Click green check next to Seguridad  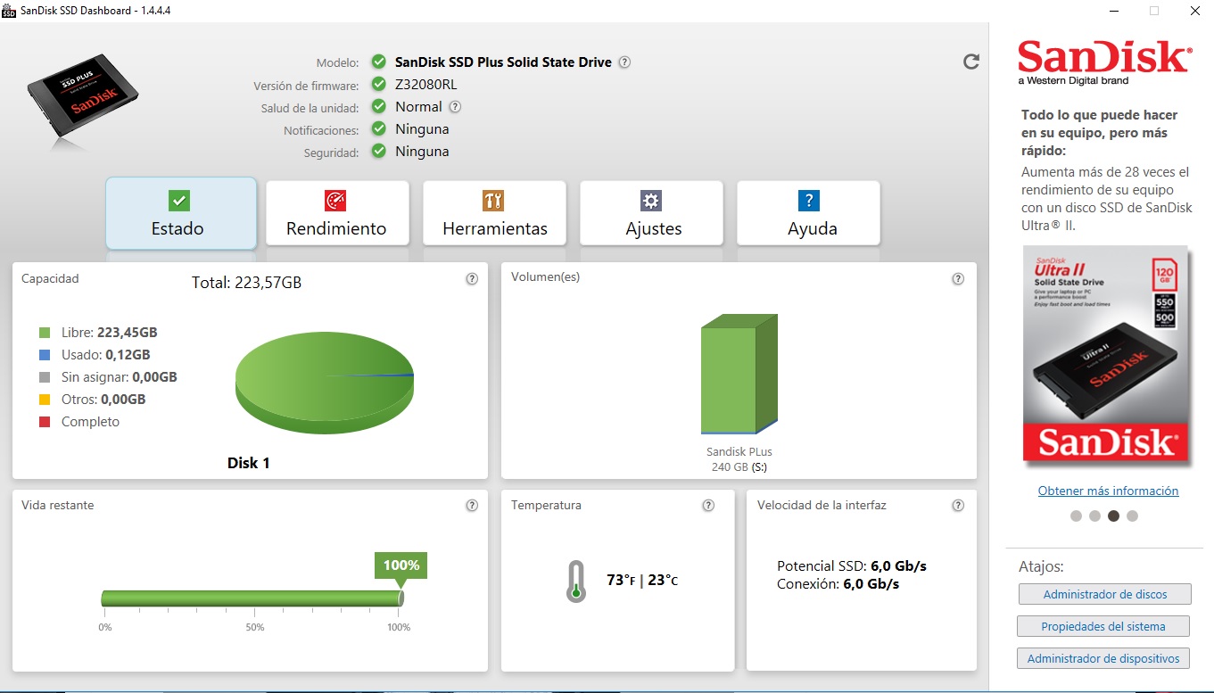[379, 152]
